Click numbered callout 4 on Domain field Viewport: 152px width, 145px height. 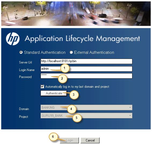click(x=71, y=109)
